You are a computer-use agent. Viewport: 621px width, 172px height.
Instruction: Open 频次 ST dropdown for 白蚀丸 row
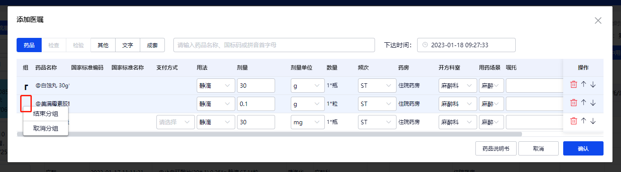click(377, 85)
